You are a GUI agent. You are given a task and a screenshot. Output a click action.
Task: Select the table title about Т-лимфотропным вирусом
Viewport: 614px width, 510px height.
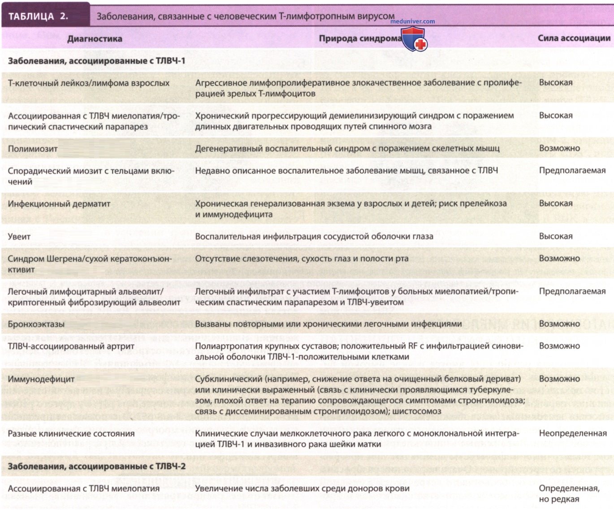coord(246,17)
